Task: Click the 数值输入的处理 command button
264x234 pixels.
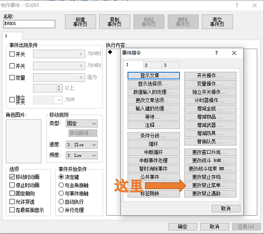Action: 153,92
